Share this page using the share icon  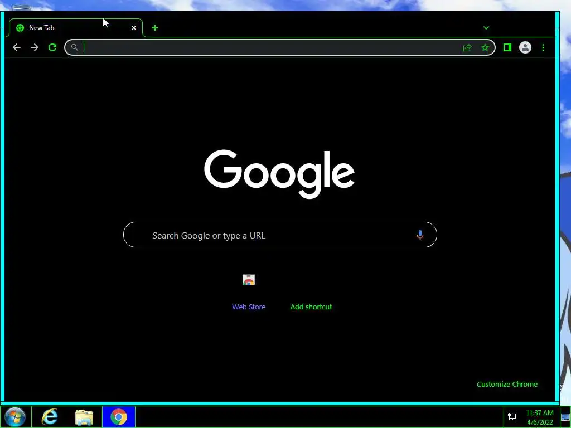[x=467, y=48]
